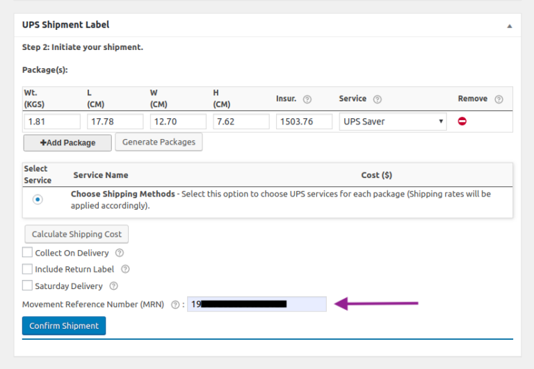
Task: Open help tooltip for Saturday Delivery
Action: (x=114, y=286)
